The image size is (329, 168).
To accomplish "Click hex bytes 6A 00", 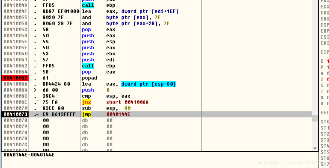I will [x=50, y=90].
